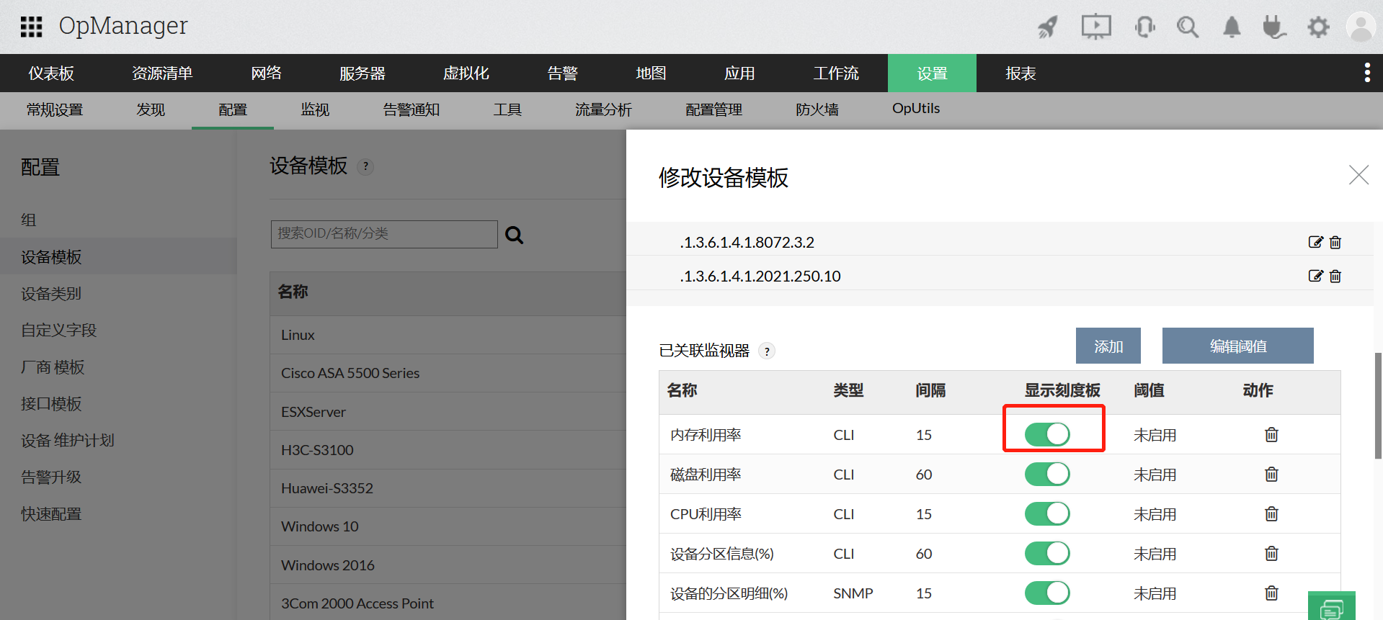Delete the 内存利用率 monitor
Screen dimensions: 1383x620
[x=1271, y=434]
